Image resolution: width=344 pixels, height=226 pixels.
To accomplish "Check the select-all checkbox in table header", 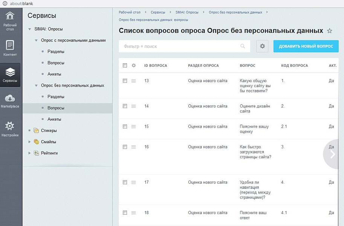I will (125, 66).
